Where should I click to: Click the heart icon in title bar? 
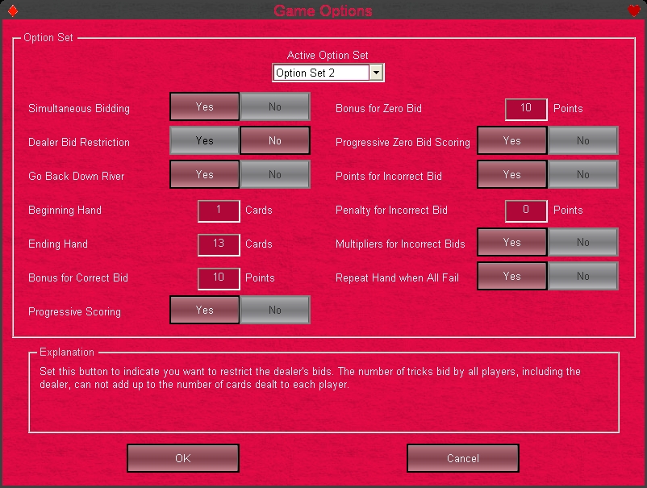point(634,10)
